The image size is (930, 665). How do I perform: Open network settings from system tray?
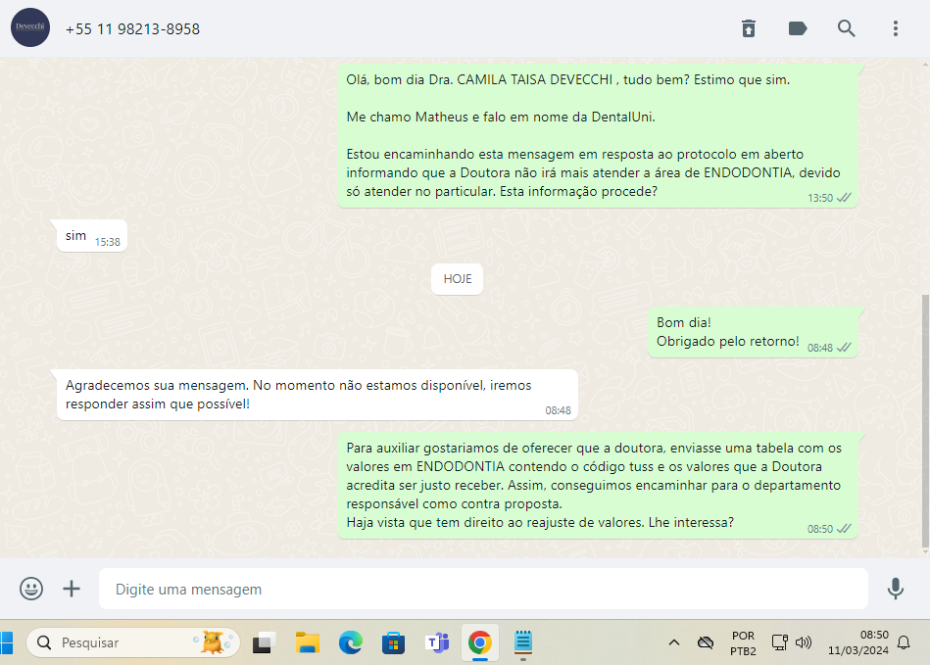[x=779, y=642]
